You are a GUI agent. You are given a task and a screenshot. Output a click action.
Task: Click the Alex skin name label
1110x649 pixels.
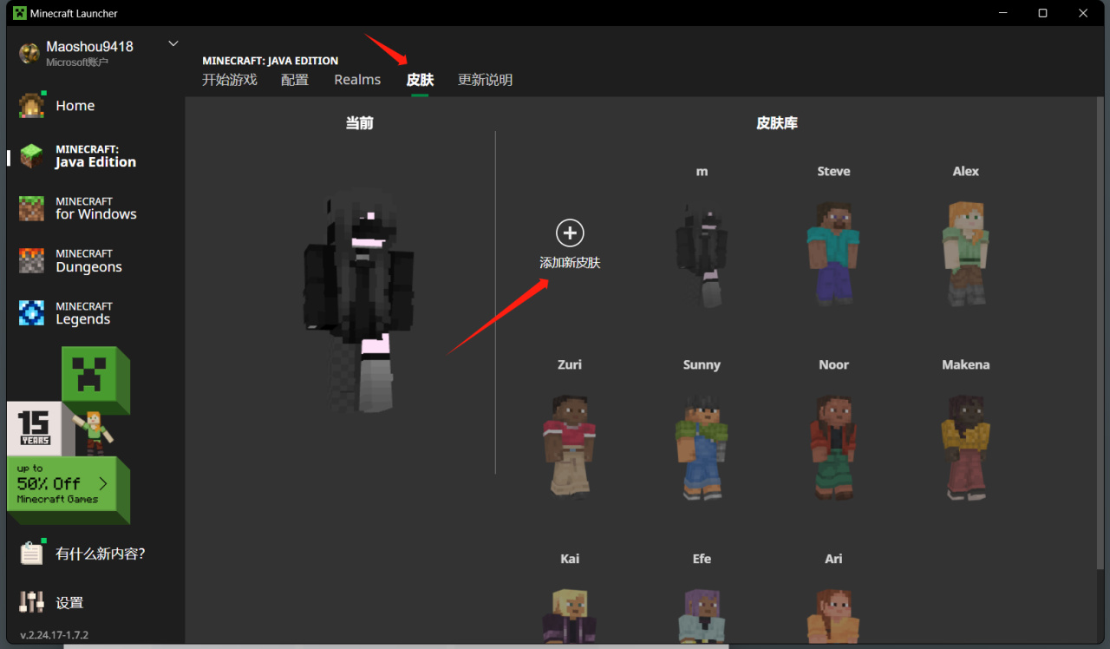click(x=965, y=172)
